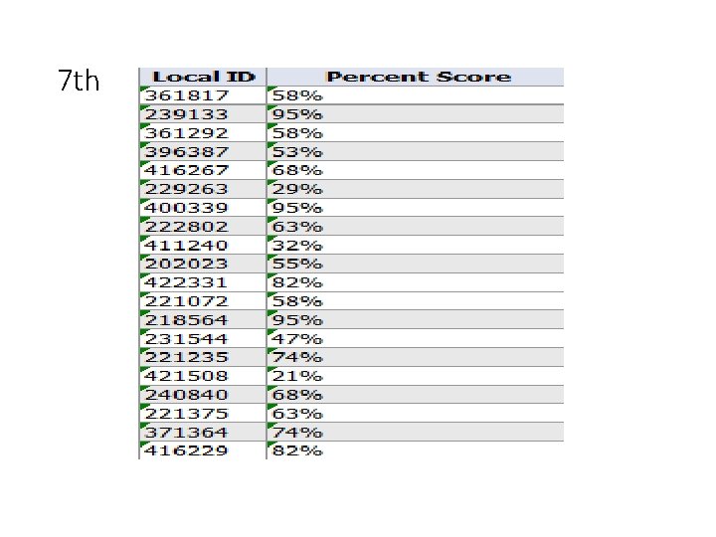Select Local ID cell 218564
716x537 pixels.
[x=203, y=320]
